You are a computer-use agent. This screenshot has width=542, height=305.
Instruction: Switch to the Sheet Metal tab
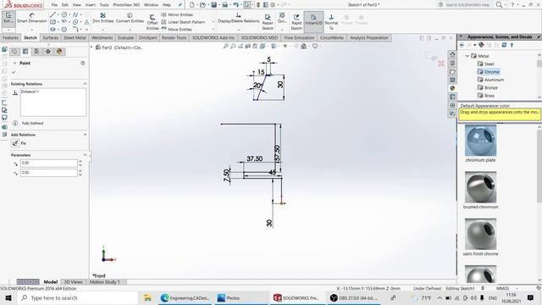(75, 37)
